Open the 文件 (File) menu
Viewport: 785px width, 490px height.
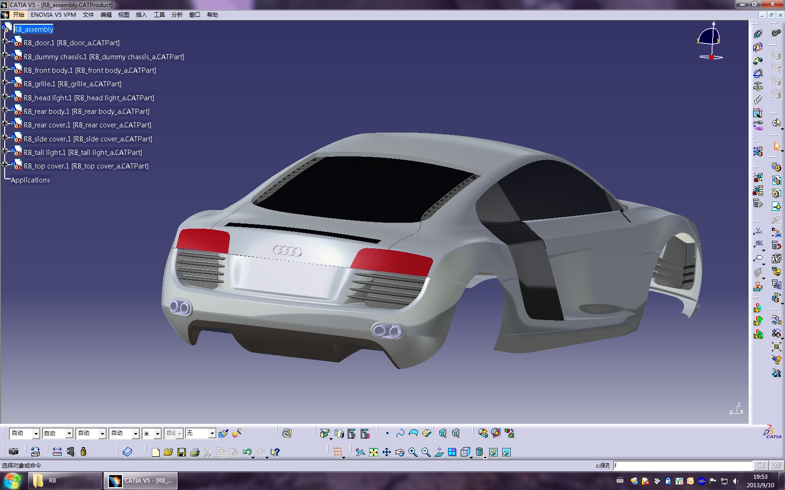click(x=88, y=15)
